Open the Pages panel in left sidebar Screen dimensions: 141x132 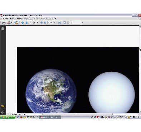pos(3,29)
